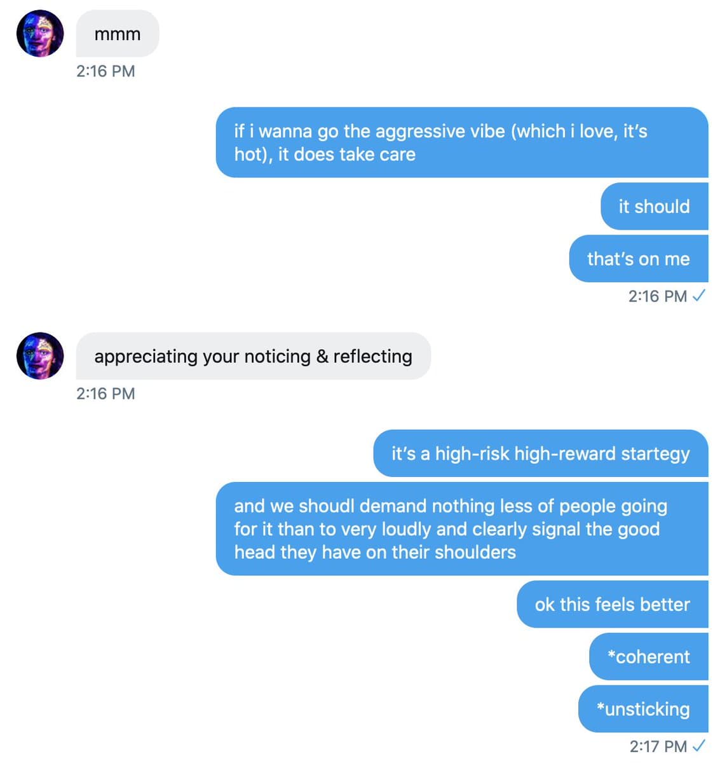Click the "if i wanna go the aggressive vibe" message

coord(461,142)
